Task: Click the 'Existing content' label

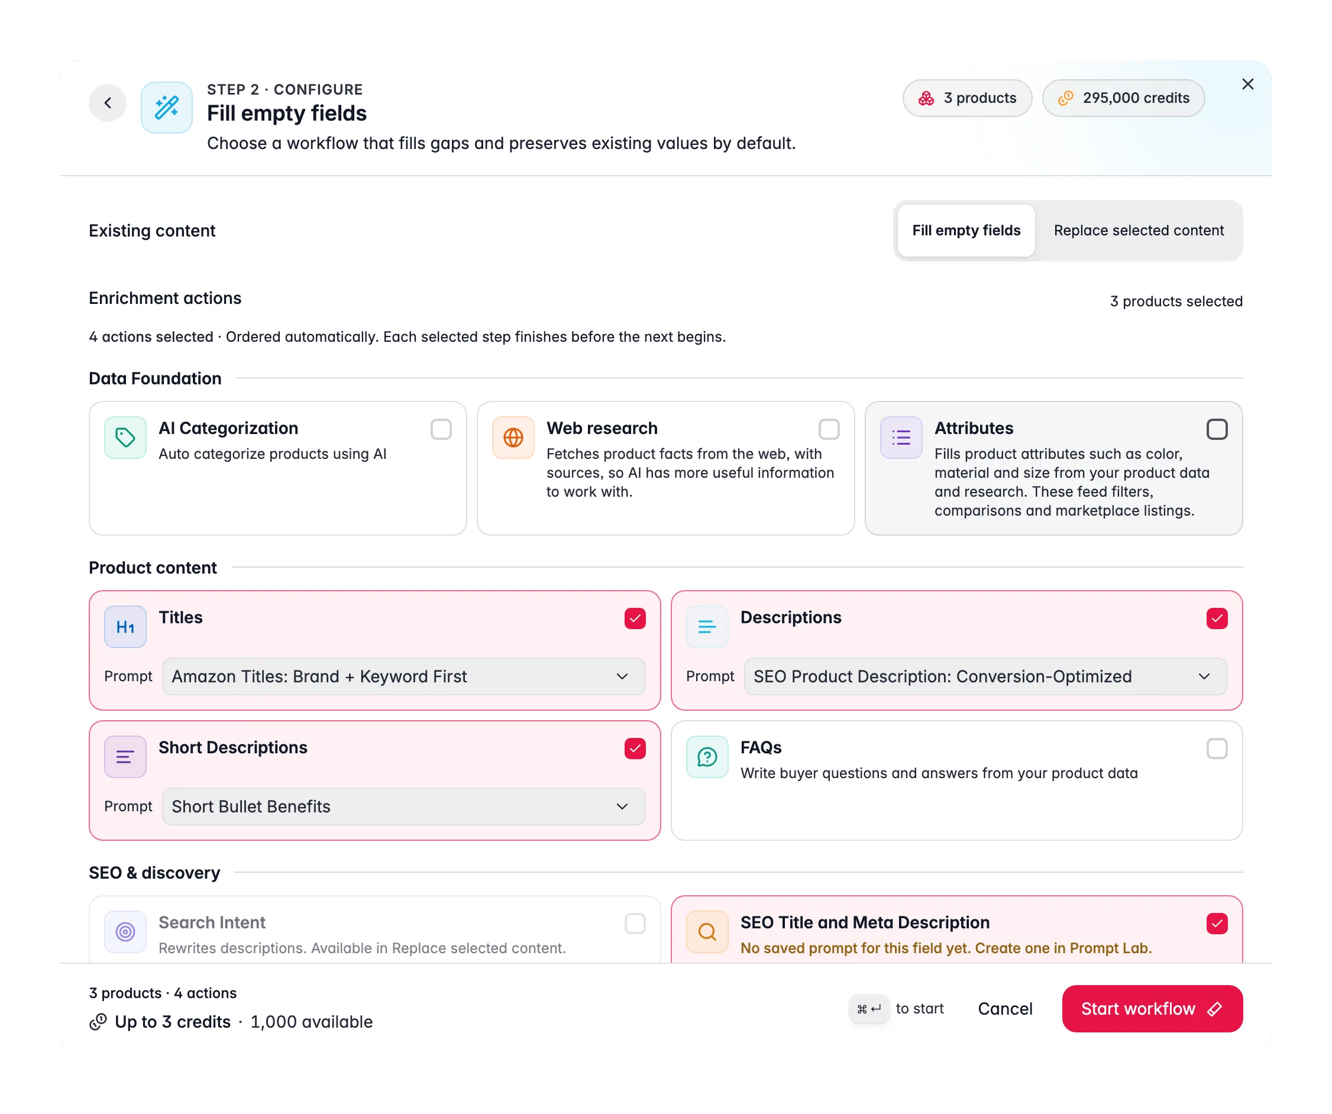Action: (x=152, y=231)
